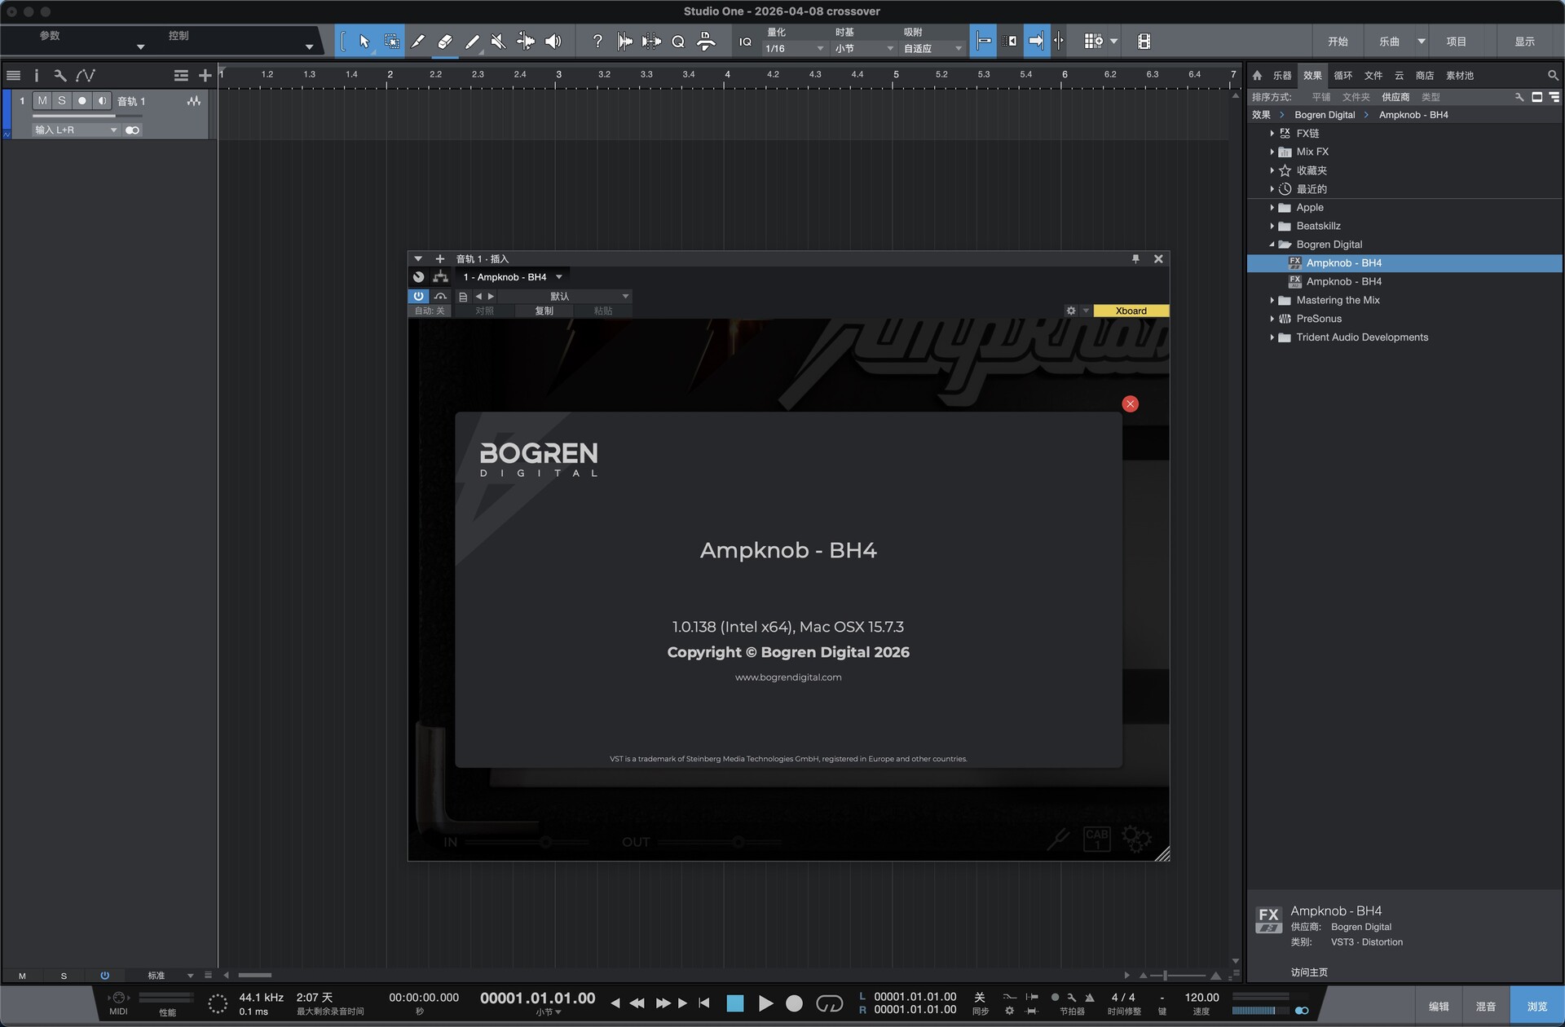
Task: Collapse the Bogren Digital folder
Action: [x=1272, y=245]
